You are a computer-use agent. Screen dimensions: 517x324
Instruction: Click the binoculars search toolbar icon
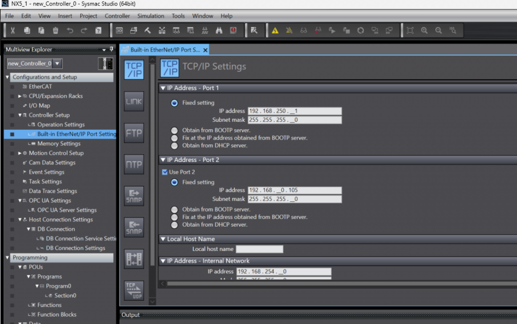tap(219, 31)
